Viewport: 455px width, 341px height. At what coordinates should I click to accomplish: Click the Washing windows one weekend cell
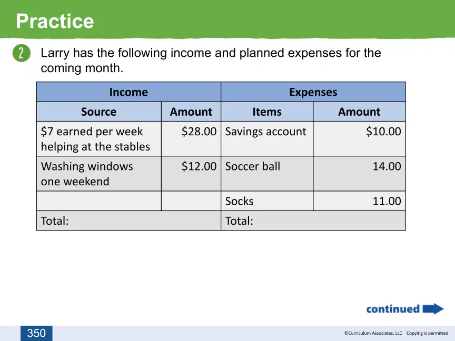click(x=98, y=174)
